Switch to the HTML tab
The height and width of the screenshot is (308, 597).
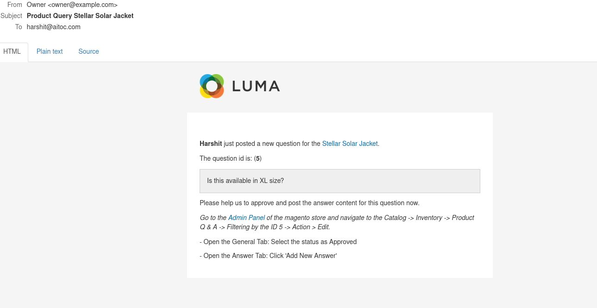(x=13, y=51)
